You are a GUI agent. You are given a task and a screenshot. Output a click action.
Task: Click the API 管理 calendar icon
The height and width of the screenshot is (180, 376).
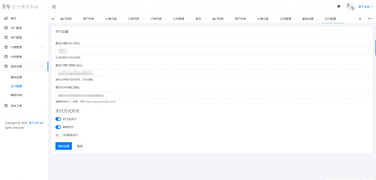point(6,28)
